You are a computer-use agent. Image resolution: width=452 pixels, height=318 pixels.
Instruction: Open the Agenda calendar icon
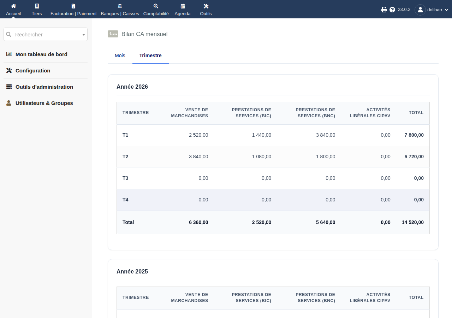click(183, 6)
